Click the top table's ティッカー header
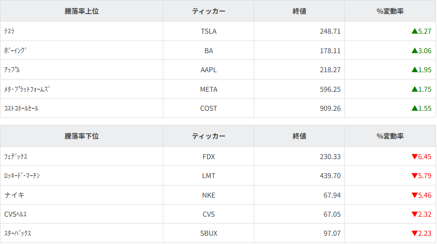Viewport: 437px width, 244px height. click(209, 11)
